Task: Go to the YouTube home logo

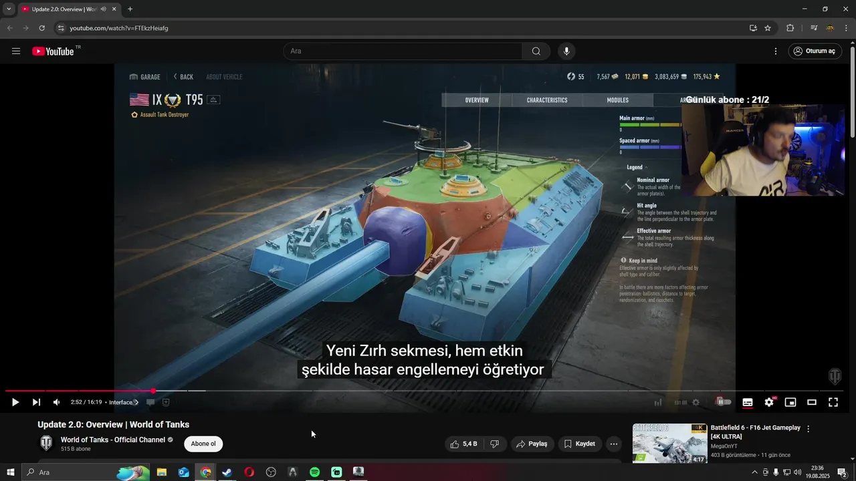Action: (53, 51)
